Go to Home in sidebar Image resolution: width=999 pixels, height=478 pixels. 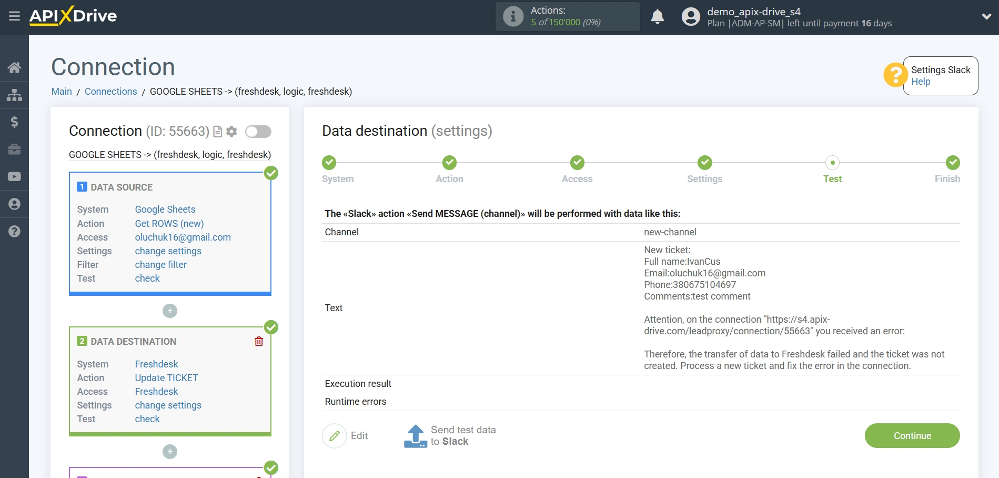[x=14, y=67]
